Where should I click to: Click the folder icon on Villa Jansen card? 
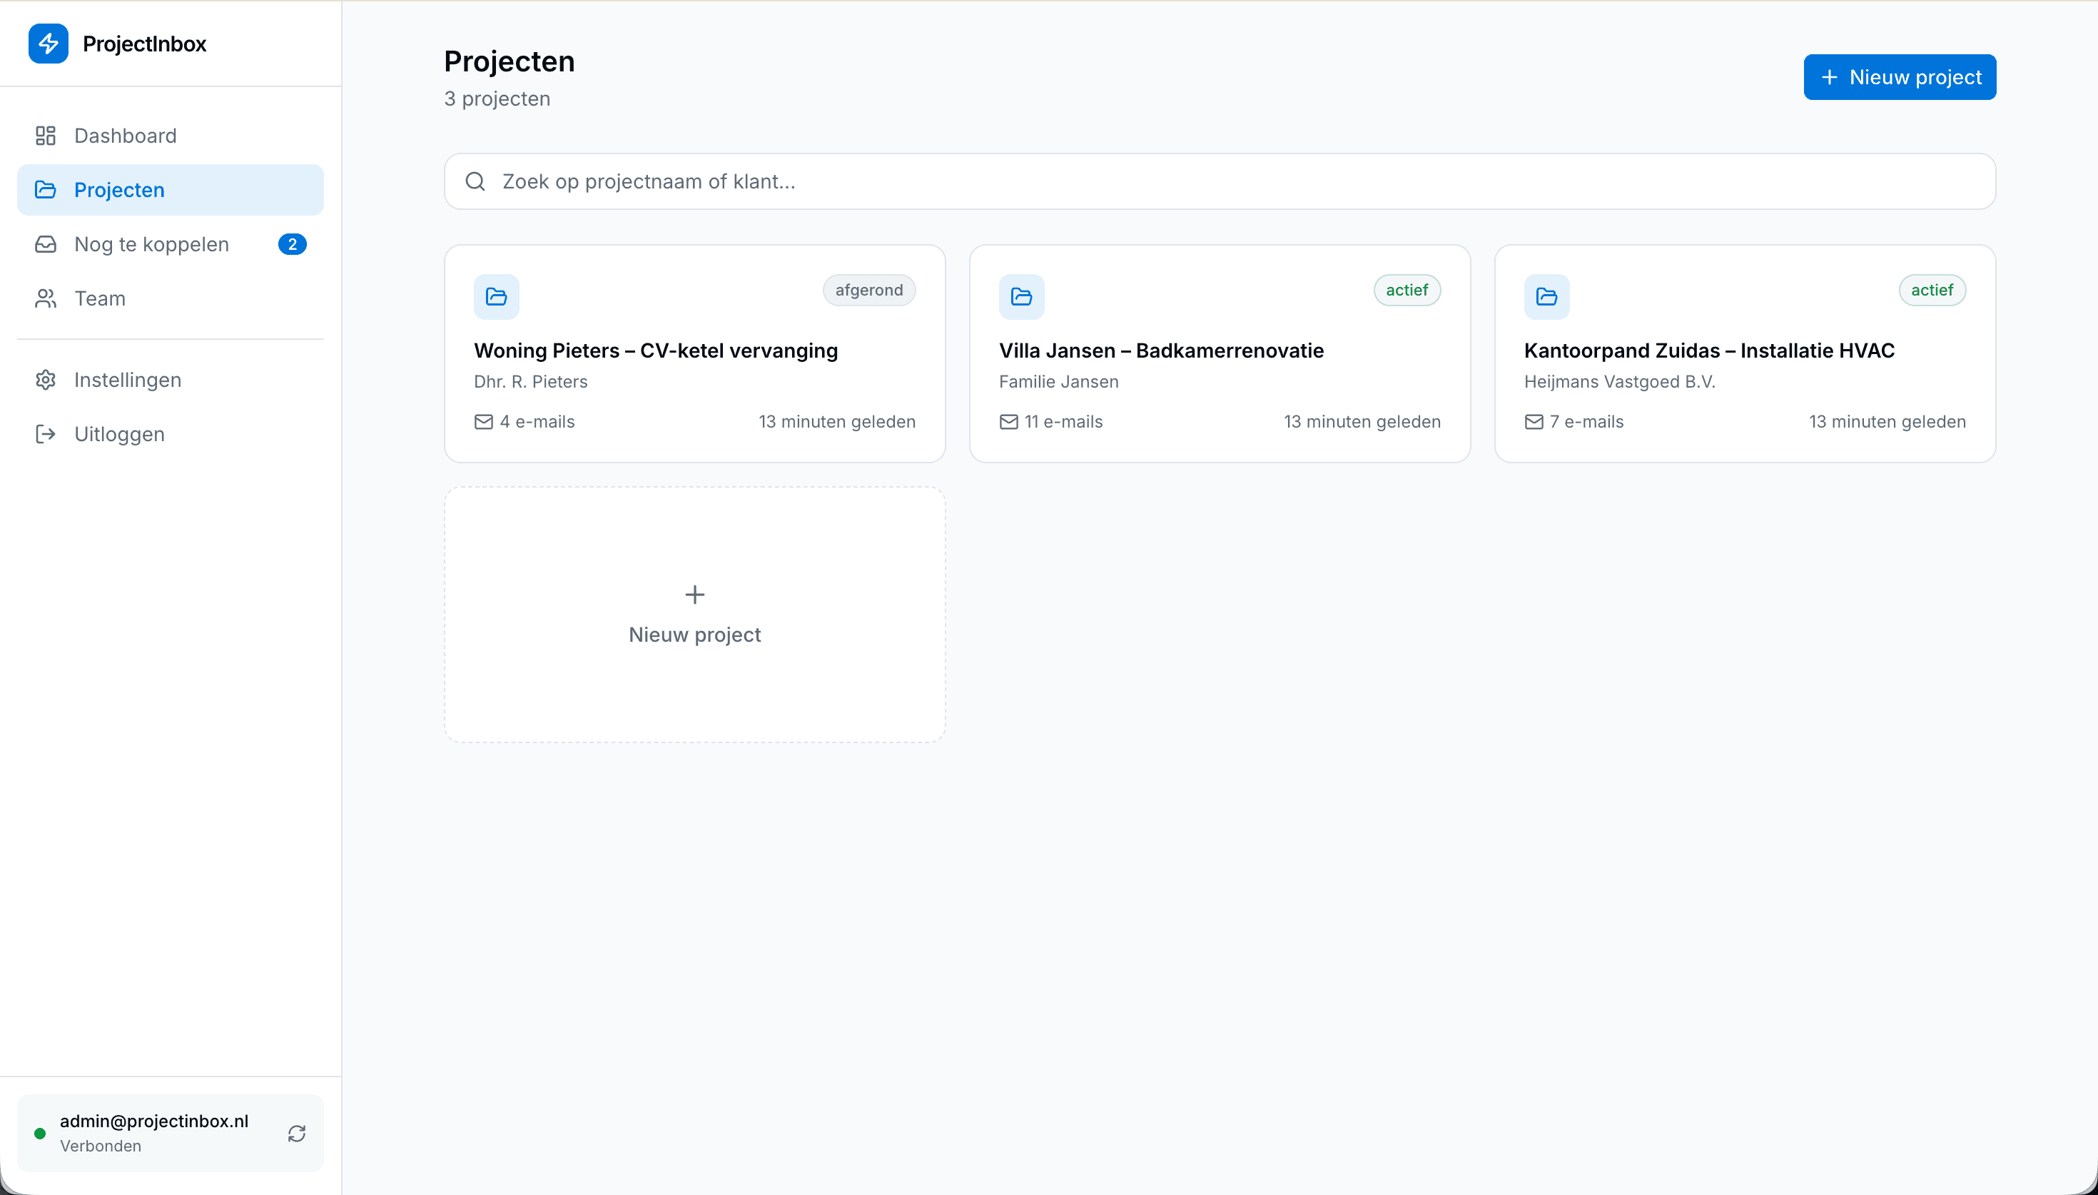pos(1022,296)
